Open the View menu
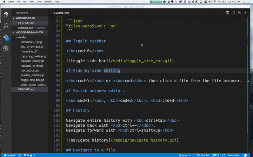This screenshot has width=253, height=157. tap(31, 2)
